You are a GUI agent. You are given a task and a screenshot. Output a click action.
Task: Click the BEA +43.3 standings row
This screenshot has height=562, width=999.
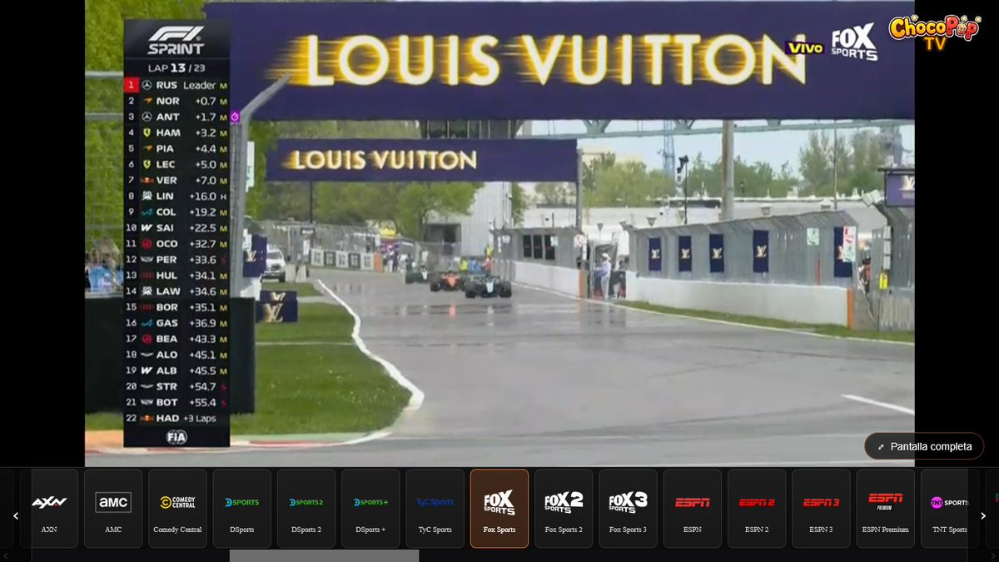click(x=176, y=338)
